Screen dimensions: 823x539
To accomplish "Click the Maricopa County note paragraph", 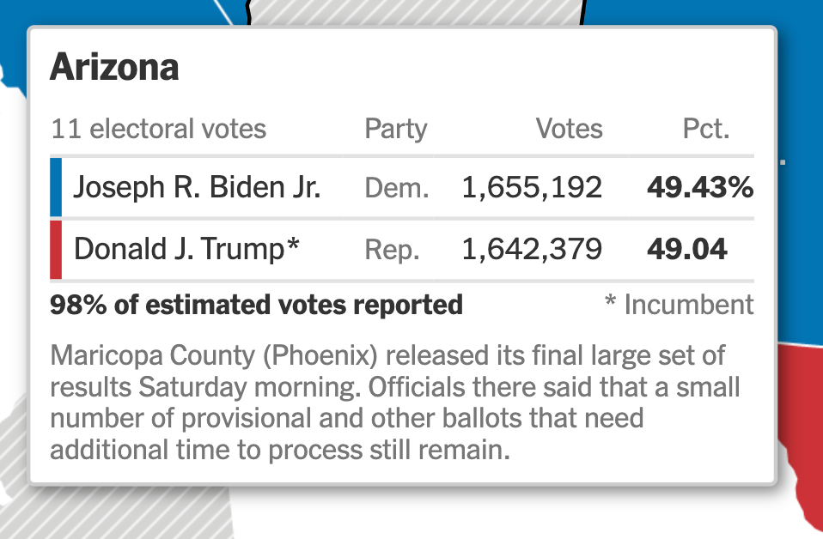I will pyautogui.click(x=394, y=403).
